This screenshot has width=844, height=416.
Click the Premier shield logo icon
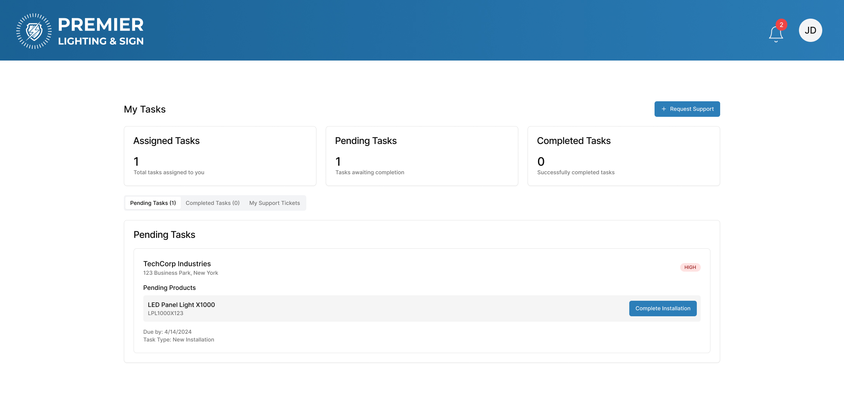[34, 31]
